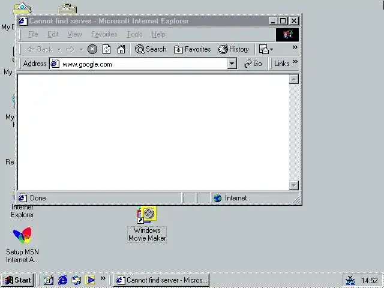
Task: Click the Done status text
Action: point(38,198)
